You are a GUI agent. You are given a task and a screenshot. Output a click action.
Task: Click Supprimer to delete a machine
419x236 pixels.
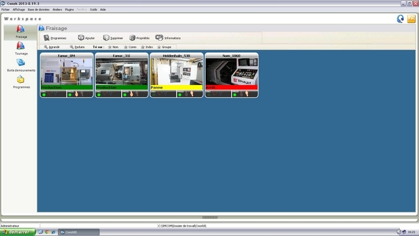[x=113, y=38]
